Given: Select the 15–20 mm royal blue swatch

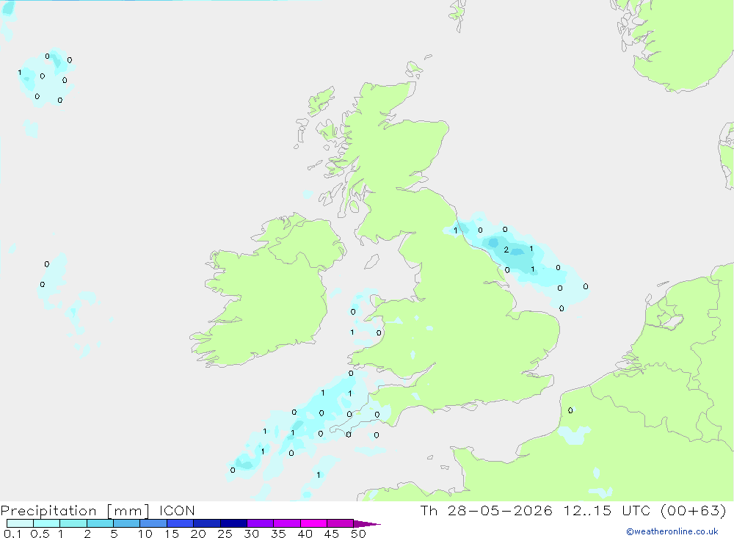Looking at the screenshot, I should [x=181, y=523].
